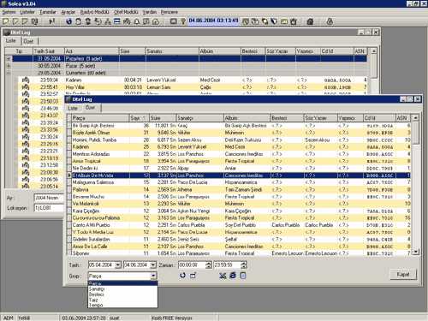Click the Albüm header in summary table
The width and height of the screenshot is (428, 321).
(247, 118)
